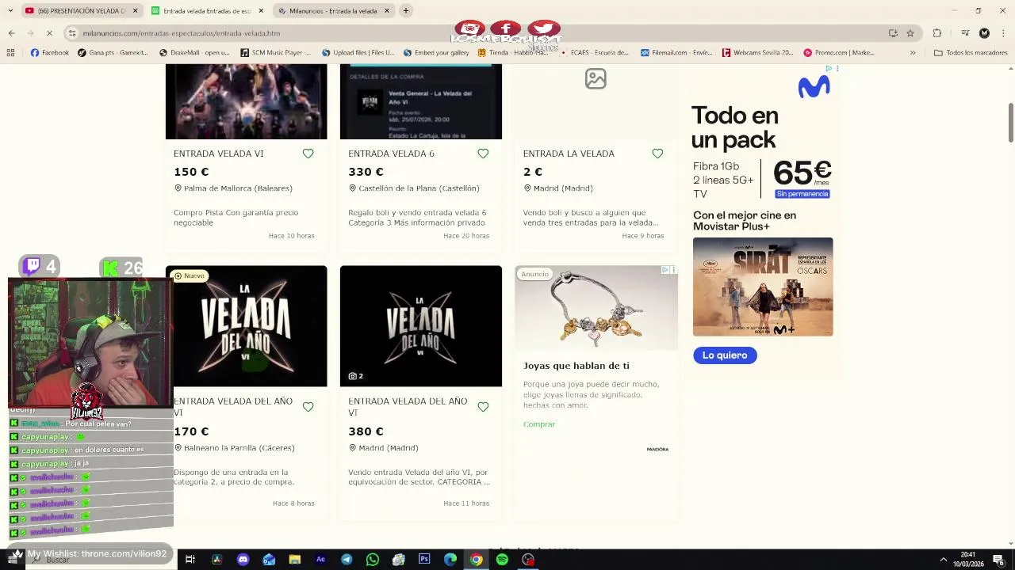The width and height of the screenshot is (1015, 570).
Task: Open the media control icon in toolbar
Action: (x=965, y=33)
